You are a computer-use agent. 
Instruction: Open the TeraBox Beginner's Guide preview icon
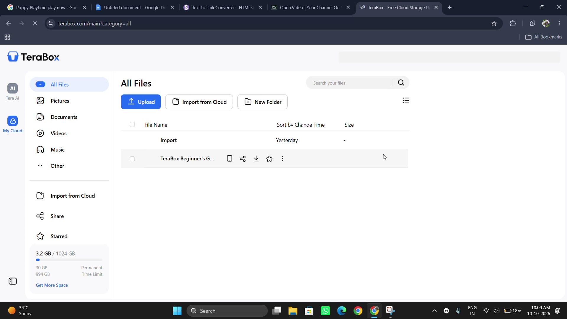[229, 159]
